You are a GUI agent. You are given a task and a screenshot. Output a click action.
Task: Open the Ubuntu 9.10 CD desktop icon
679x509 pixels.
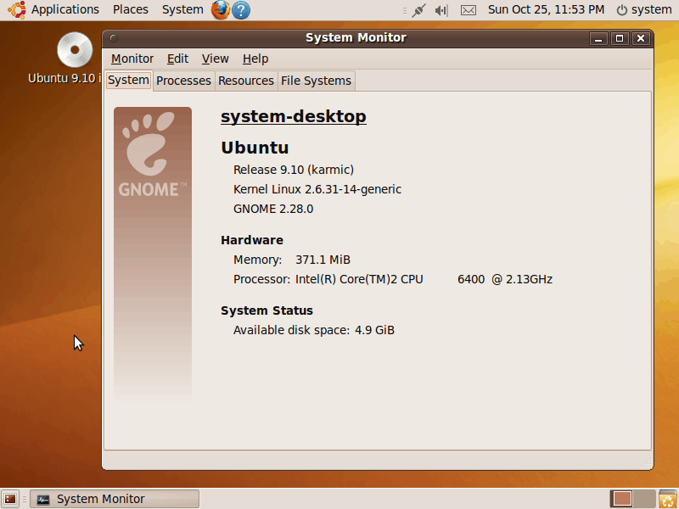75,50
